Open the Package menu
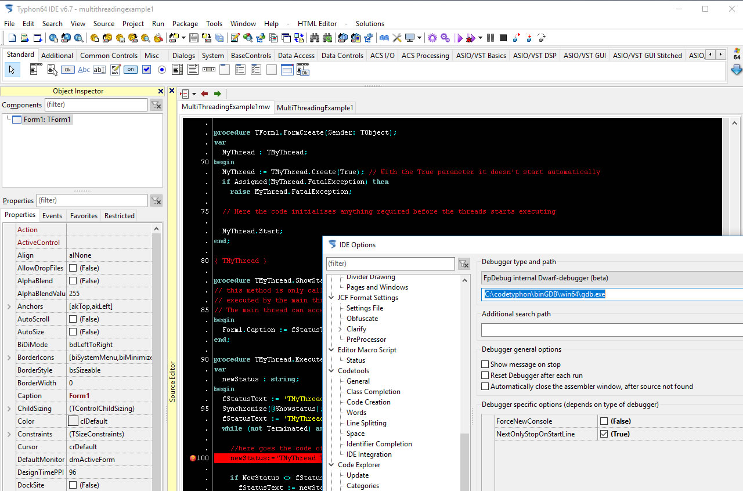 pyautogui.click(x=185, y=24)
